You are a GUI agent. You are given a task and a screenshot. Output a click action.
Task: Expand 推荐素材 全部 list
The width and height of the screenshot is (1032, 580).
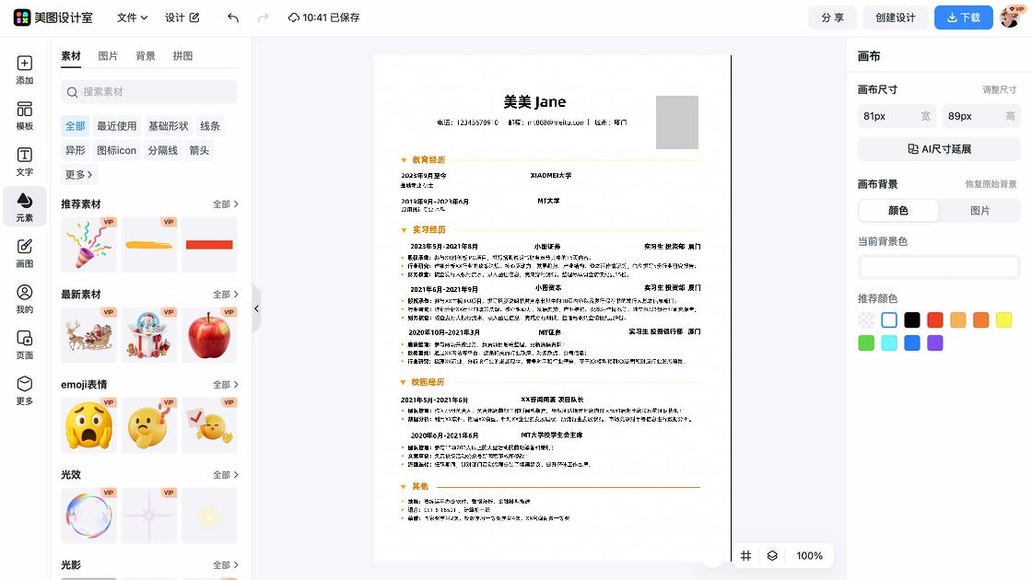(226, 204)
